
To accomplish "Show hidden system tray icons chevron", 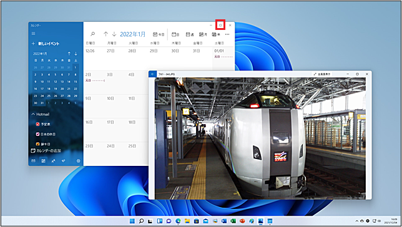I will [356, 221].
